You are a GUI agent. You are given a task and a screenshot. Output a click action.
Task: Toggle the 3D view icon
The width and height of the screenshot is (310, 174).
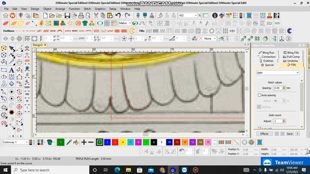tap(269, 23)
